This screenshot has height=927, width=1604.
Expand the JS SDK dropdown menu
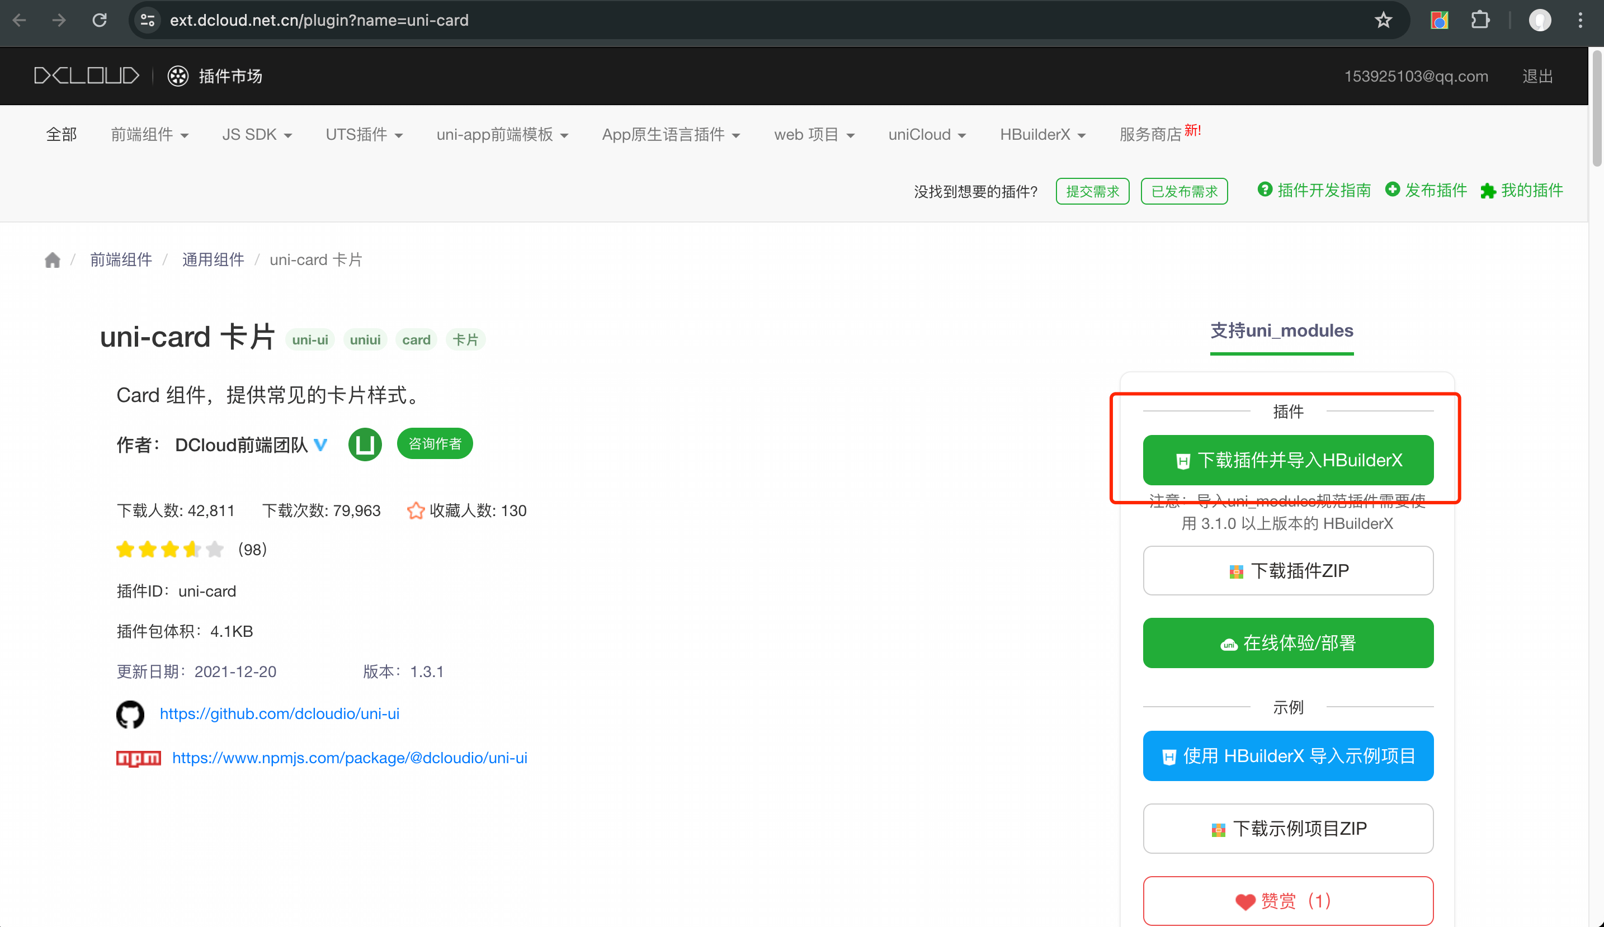[x=257, y=135]
